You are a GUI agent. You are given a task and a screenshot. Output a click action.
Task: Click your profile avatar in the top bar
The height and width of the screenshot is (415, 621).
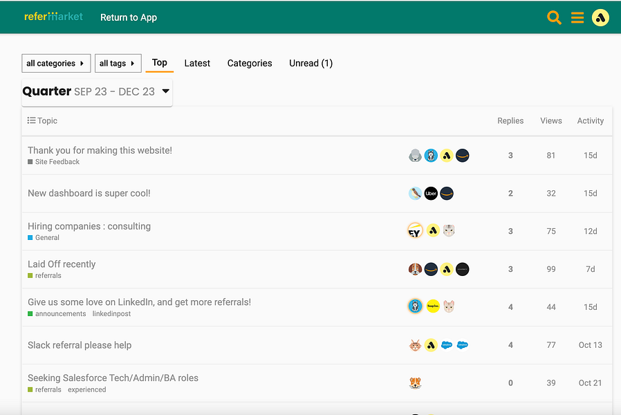(x=600, y=18)
